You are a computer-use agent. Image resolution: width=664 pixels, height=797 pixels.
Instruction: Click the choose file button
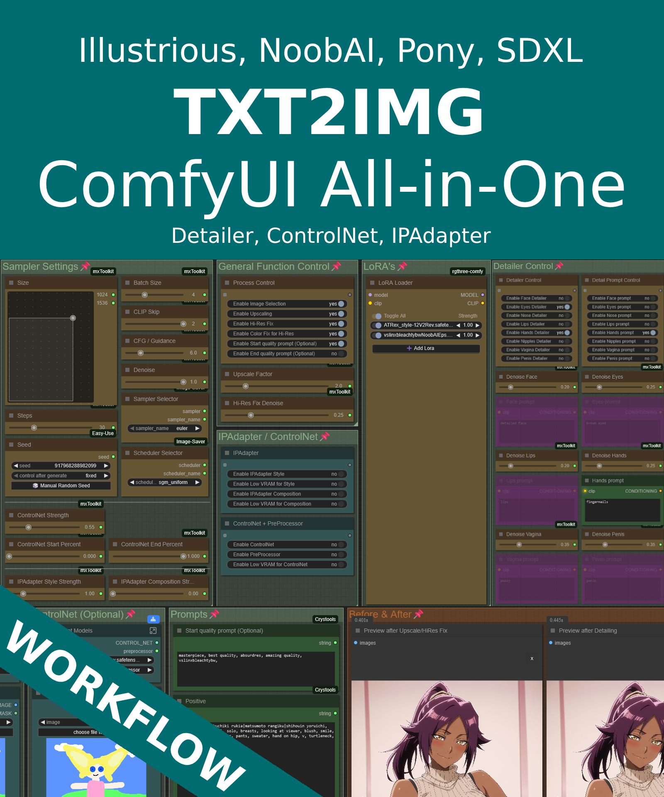(71, 732)
